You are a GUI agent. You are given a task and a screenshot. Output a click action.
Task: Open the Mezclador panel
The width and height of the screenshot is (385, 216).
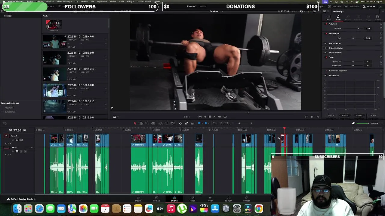coord(335,6)
